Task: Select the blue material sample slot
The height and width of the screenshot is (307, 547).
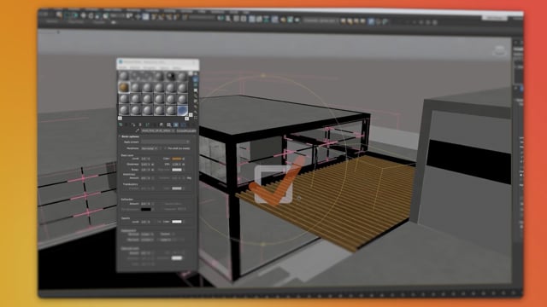Action: pos(183,110)
